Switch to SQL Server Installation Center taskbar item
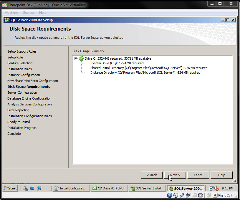 pos(148,188)
